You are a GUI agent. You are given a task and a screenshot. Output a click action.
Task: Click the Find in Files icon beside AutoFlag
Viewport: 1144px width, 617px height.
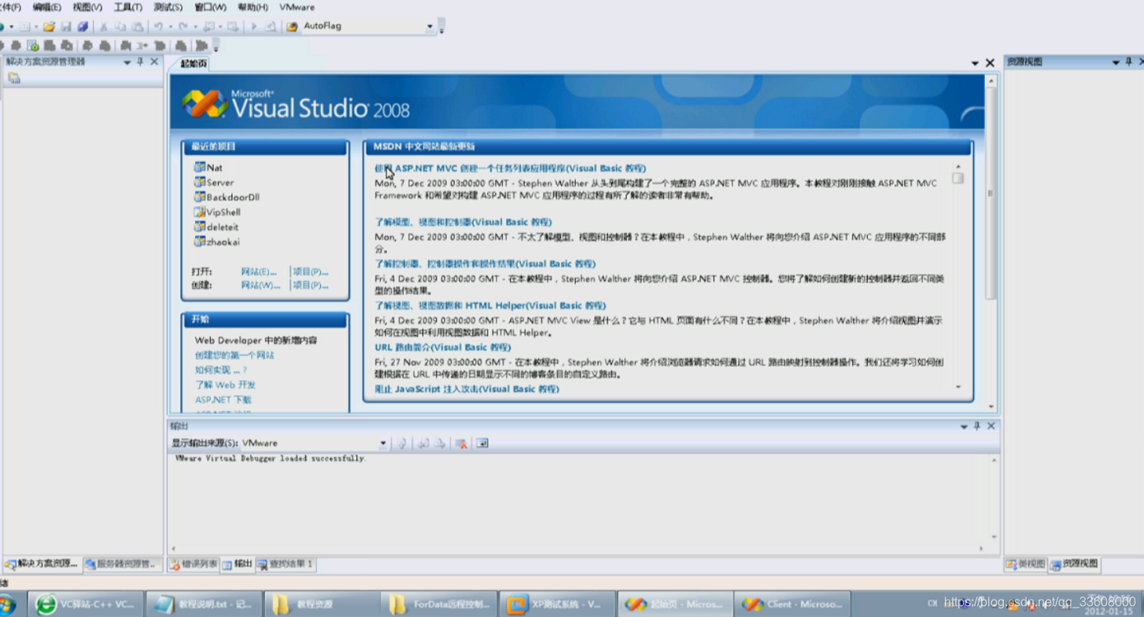[x=292, y=26]
